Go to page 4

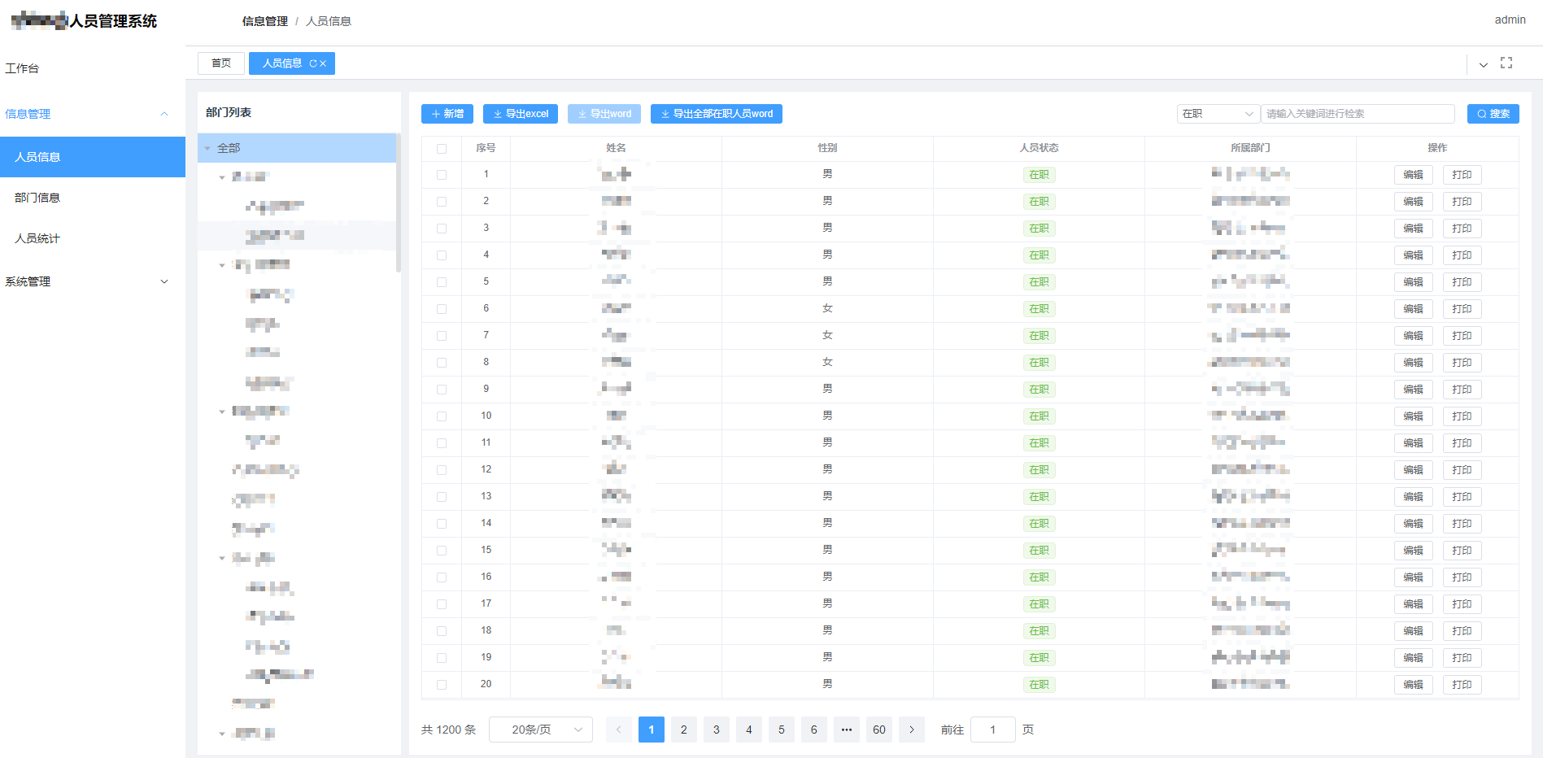(x=749, y=730)
